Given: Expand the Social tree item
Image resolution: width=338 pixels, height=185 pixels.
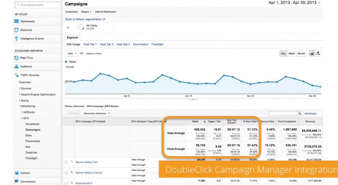Looking at the screenshot, I should [20, 100].
